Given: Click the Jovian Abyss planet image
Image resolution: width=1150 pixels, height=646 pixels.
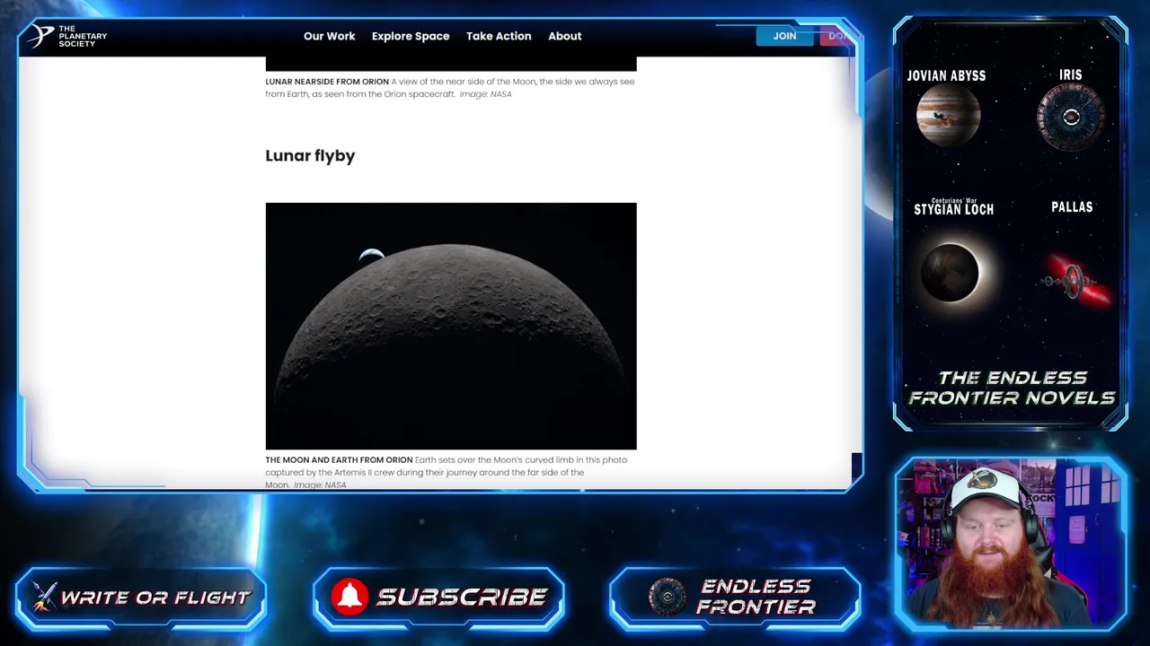Looking at the screenshot, I should tap(948, 117).
